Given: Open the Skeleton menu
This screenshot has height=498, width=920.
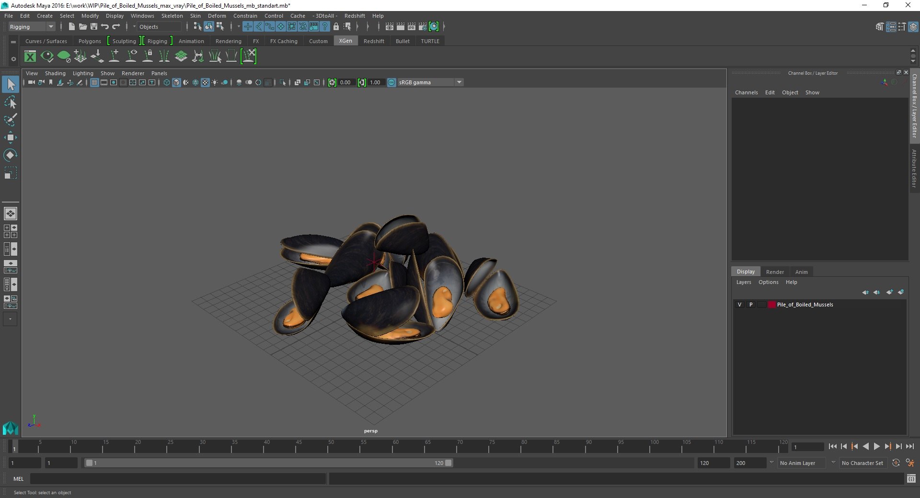Looking at the screenshot, I should point(172,16).
